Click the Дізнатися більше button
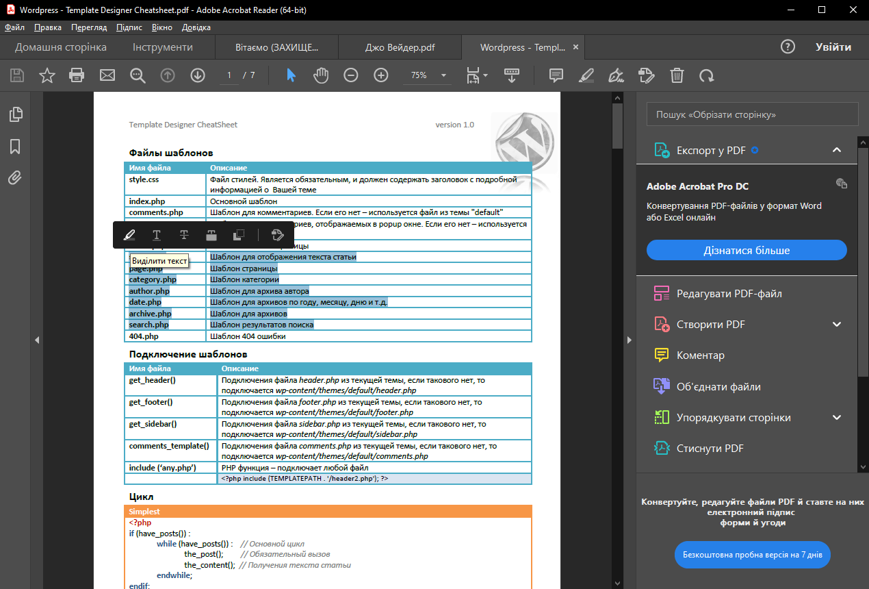The width and height of the screenshot is (869, 589). point(746,249)
